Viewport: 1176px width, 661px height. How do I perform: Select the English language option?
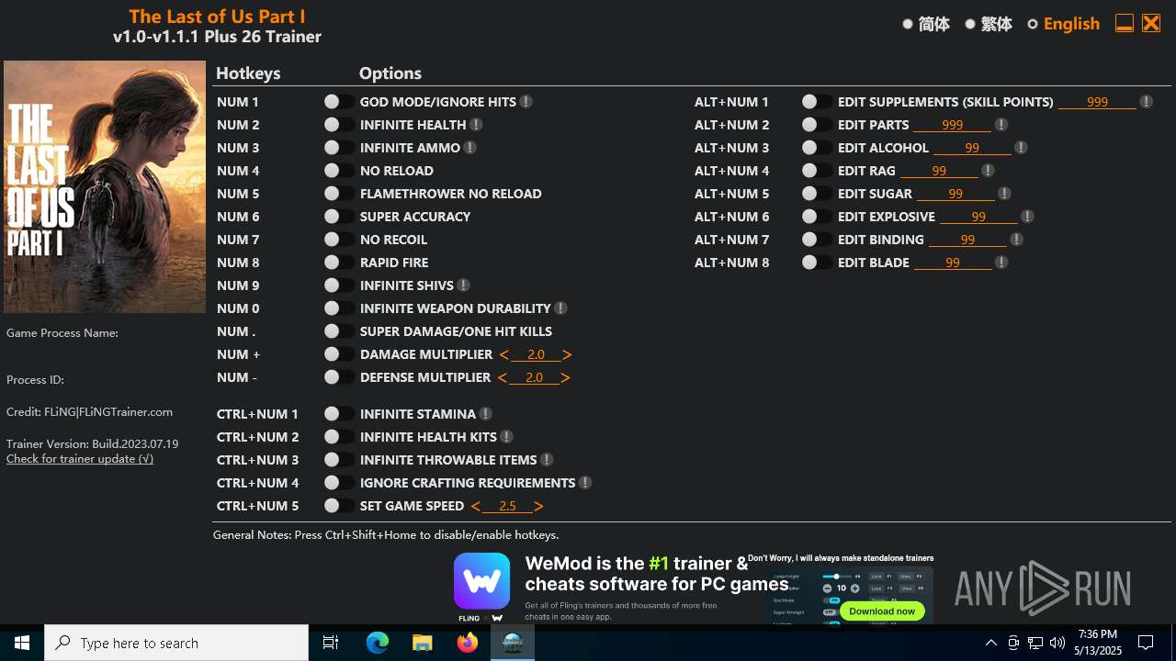point(1064,24)
